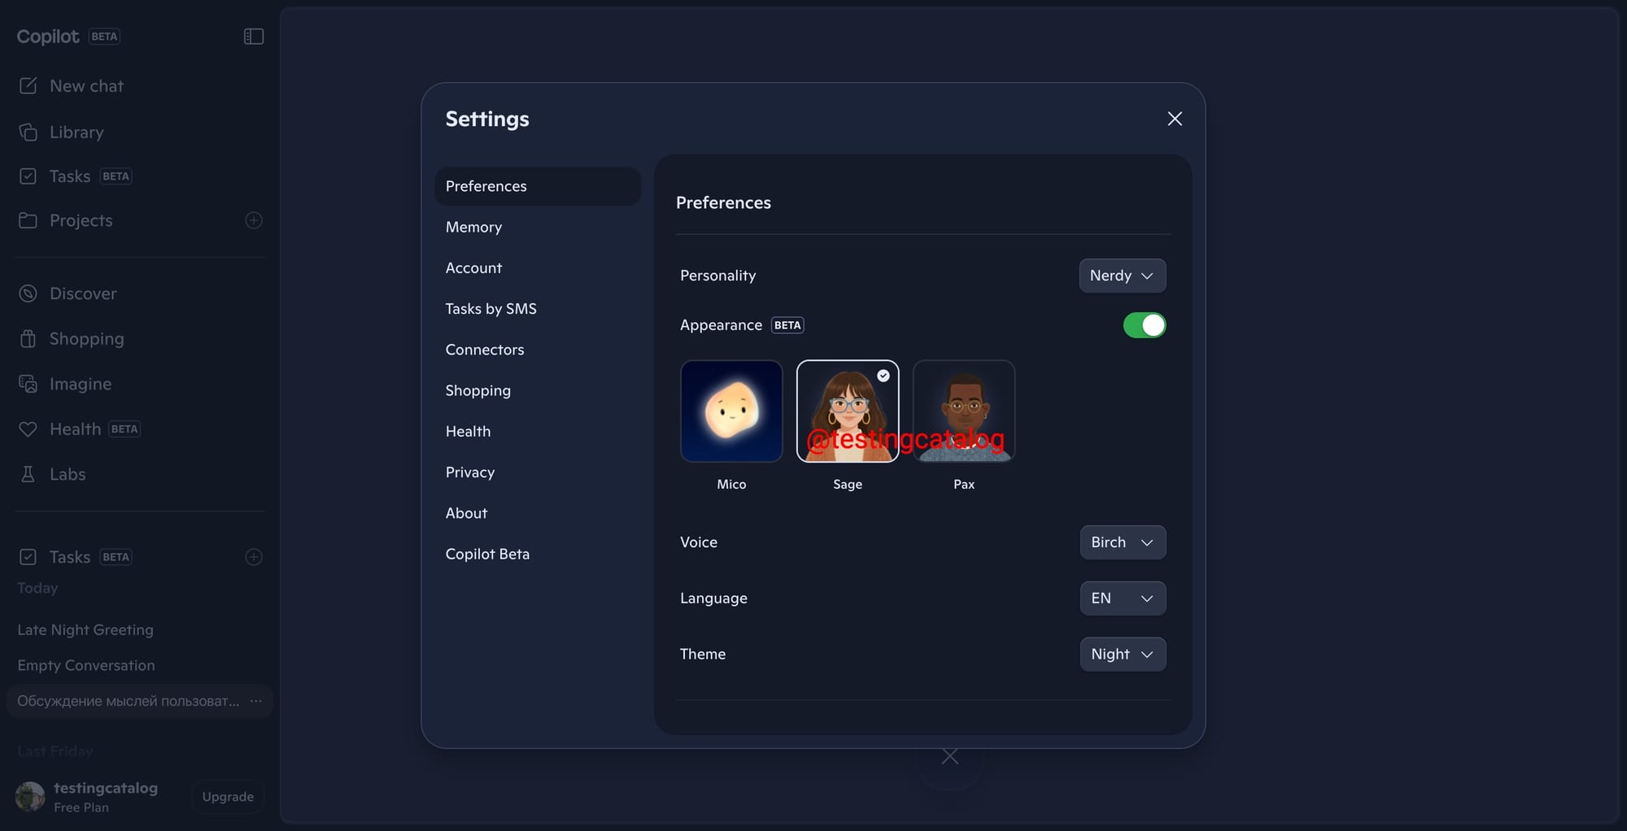
Task: Click the Upgrade button
Action: tap(228, 797)
